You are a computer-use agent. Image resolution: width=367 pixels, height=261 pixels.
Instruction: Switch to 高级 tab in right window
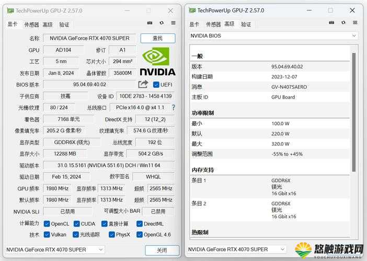230,24
